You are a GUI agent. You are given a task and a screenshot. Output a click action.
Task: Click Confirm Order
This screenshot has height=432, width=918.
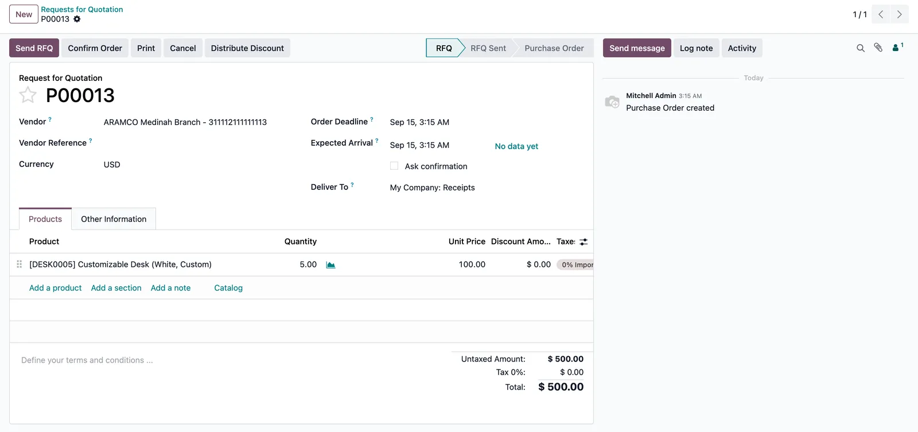click(95, 48)
